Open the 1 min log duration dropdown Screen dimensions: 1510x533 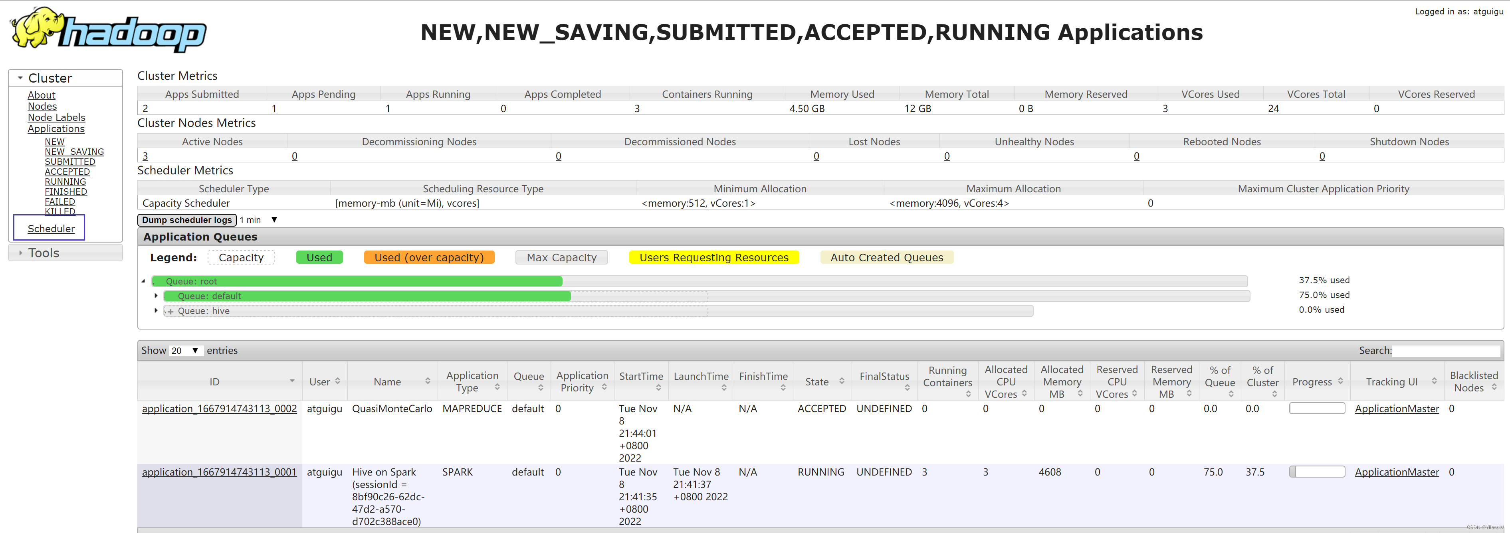tap(258, 220)
